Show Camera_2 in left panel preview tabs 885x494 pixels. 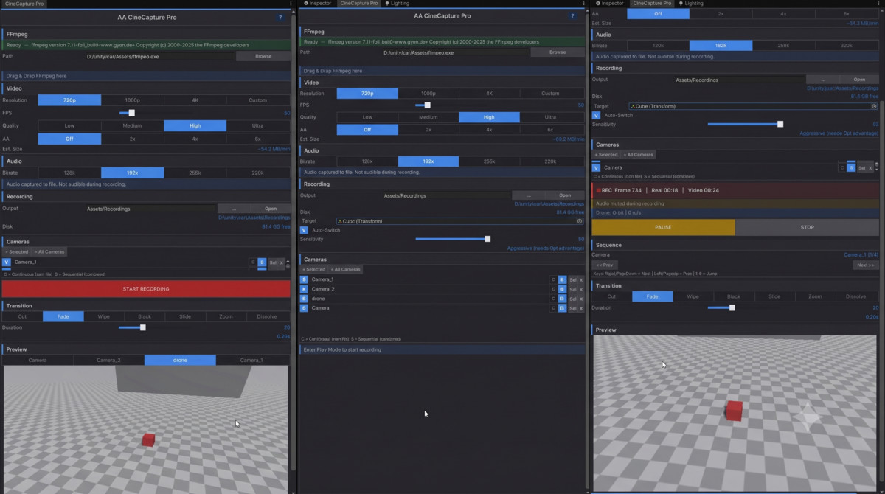(x=109, y=360)
